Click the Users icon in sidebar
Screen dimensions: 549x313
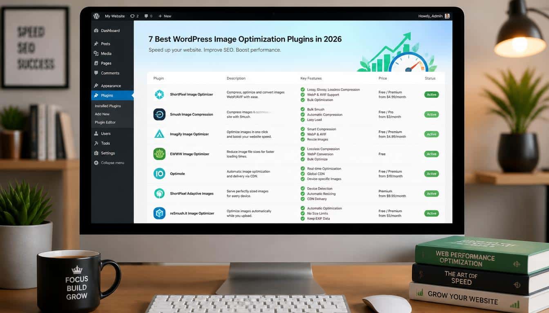96,133
